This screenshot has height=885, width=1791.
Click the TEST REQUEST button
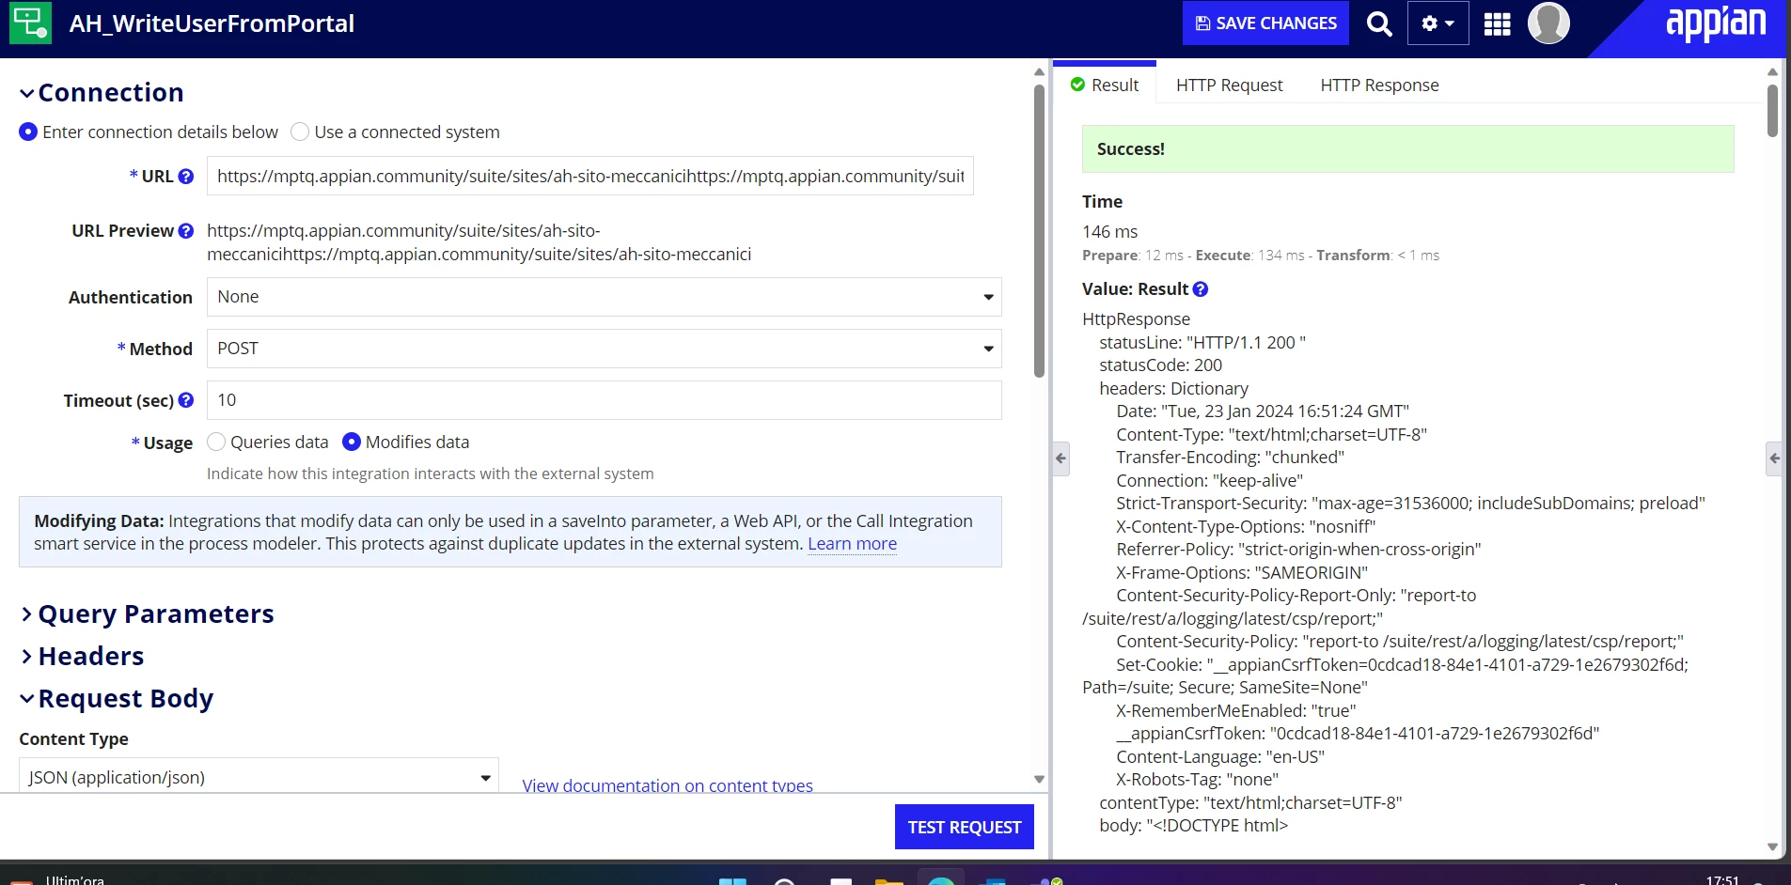pyautogui.click(x=965, y=827)
